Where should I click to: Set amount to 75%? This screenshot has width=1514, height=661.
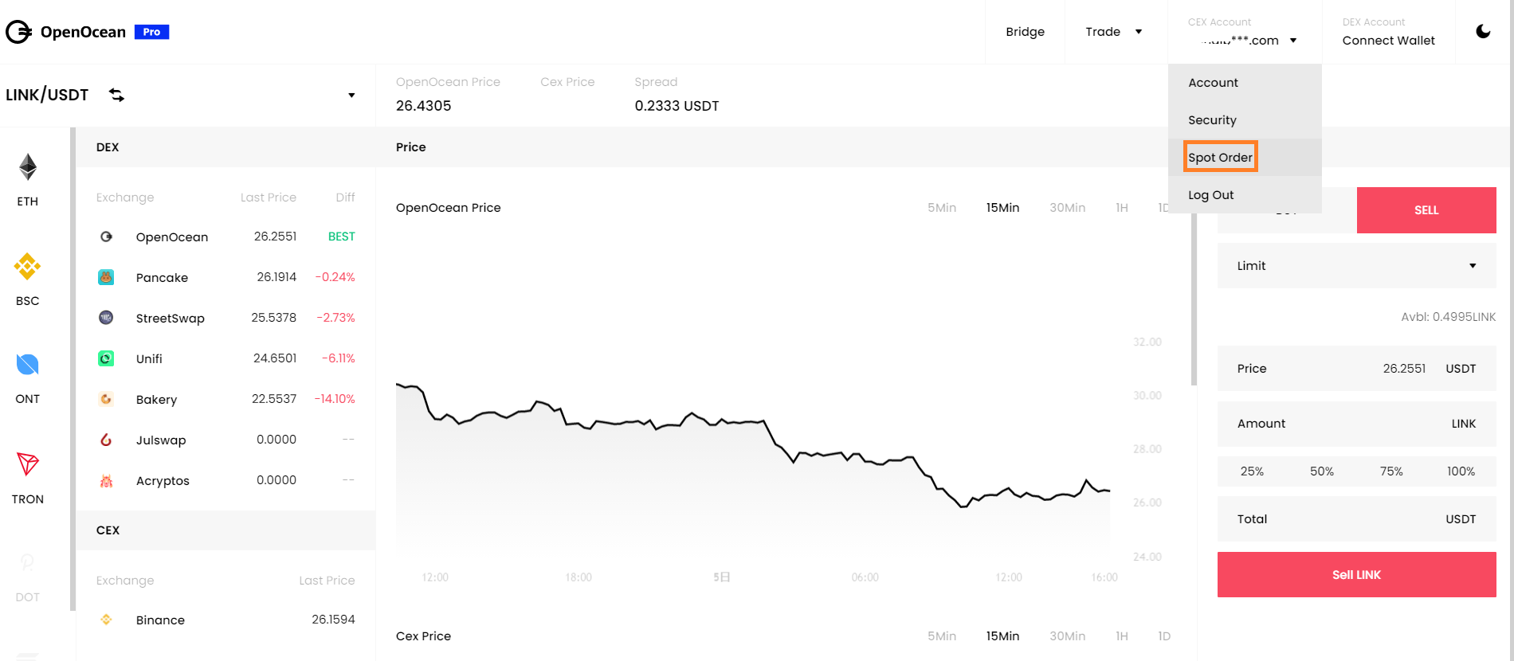(x=1391, y=471)
